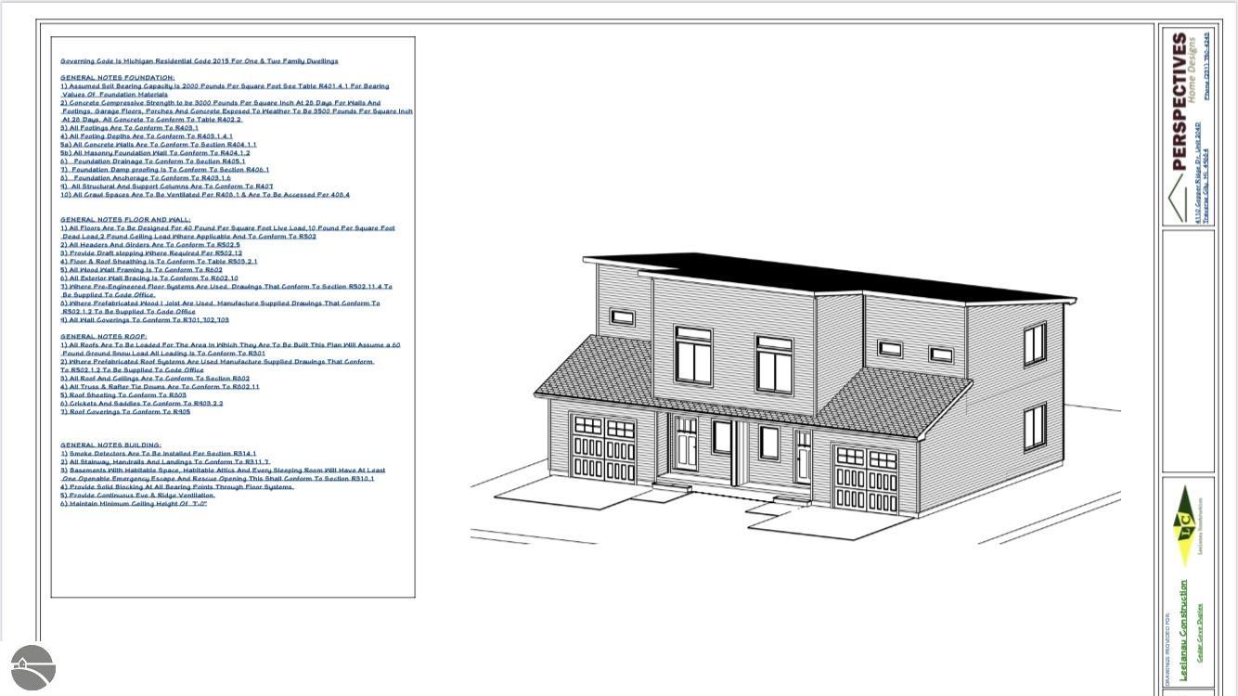Image resolution: width=1238 pixels, height=696 pixels.
Task: Click the right garage door on the house
Action: (x=866, y=478)
